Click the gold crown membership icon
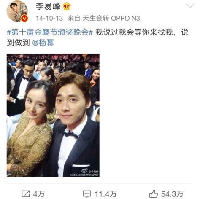Viewport: 200px width, 199px height. pos(67,6)
